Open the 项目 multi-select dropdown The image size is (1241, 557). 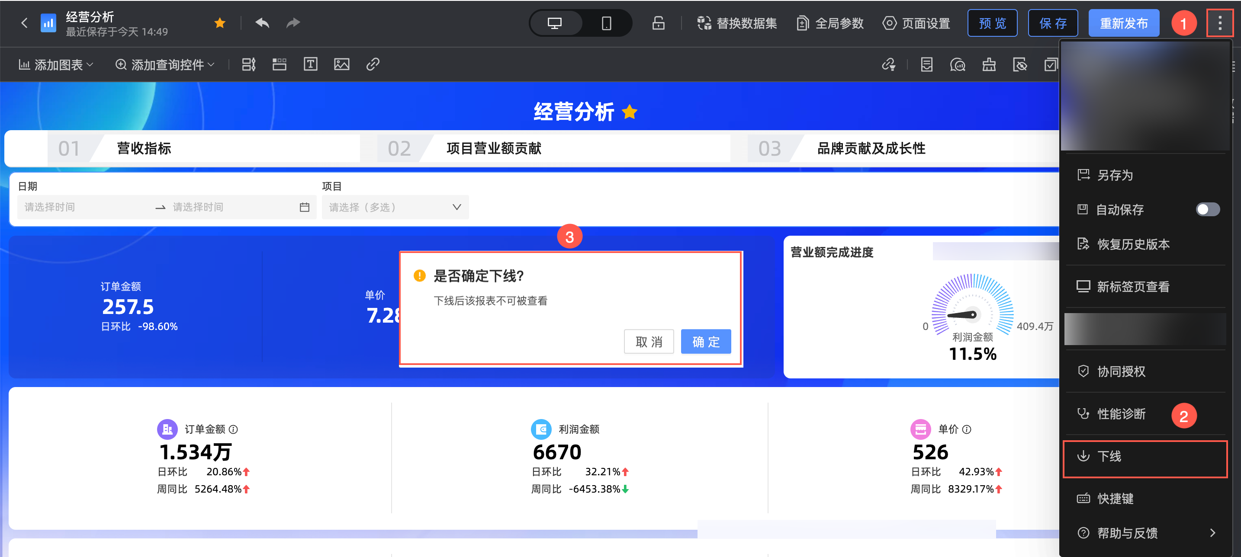coord(395,207)
